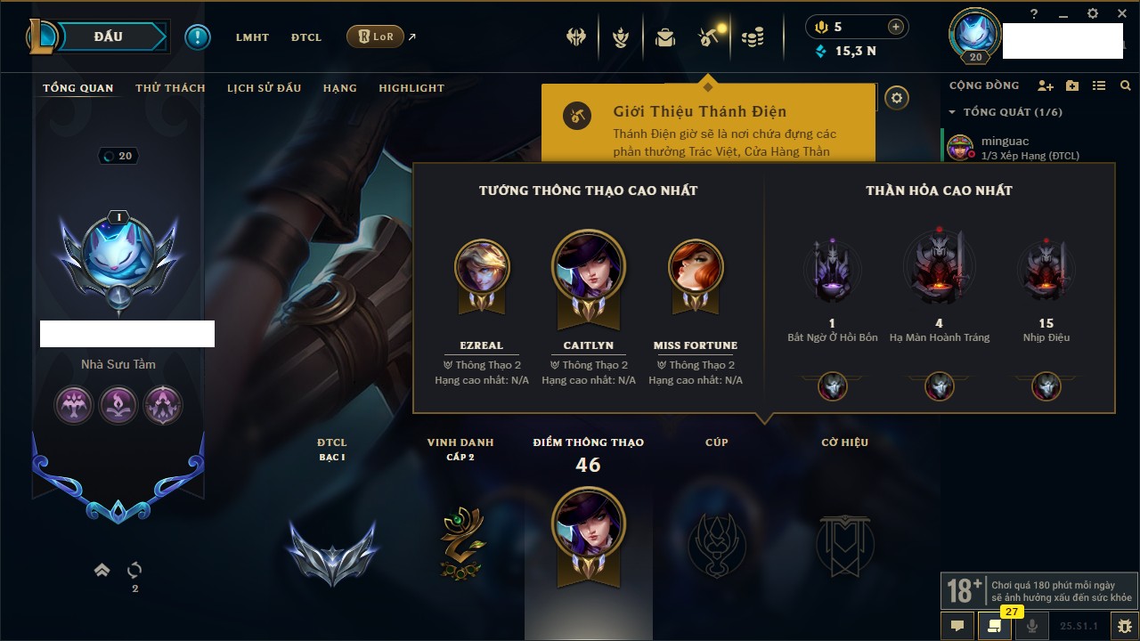Open the bug report icon
The height and width of the screenshot is (641, 1140).
tap(1125, 625)
